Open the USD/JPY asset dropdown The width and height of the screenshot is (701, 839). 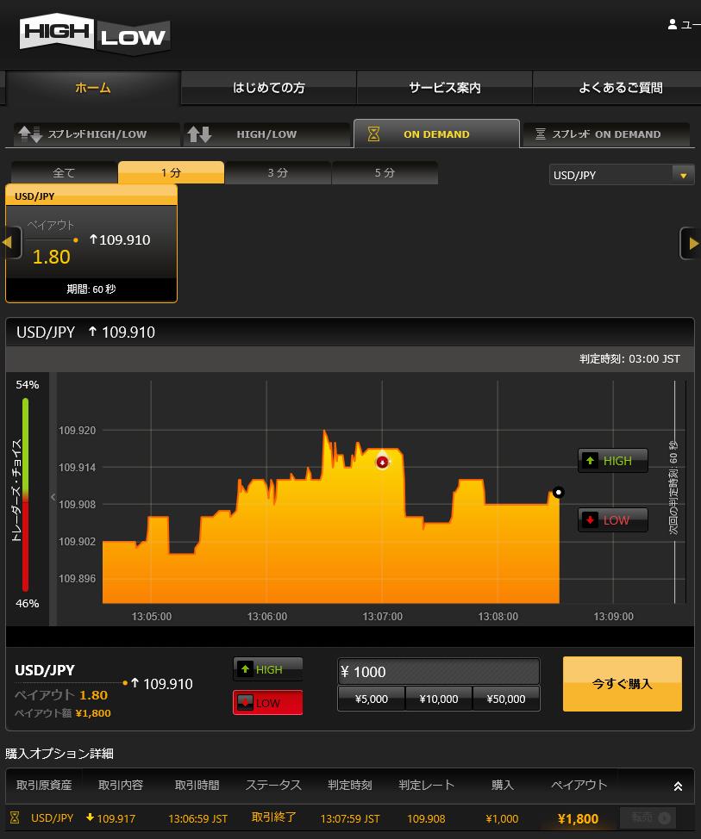coord(621,175)
